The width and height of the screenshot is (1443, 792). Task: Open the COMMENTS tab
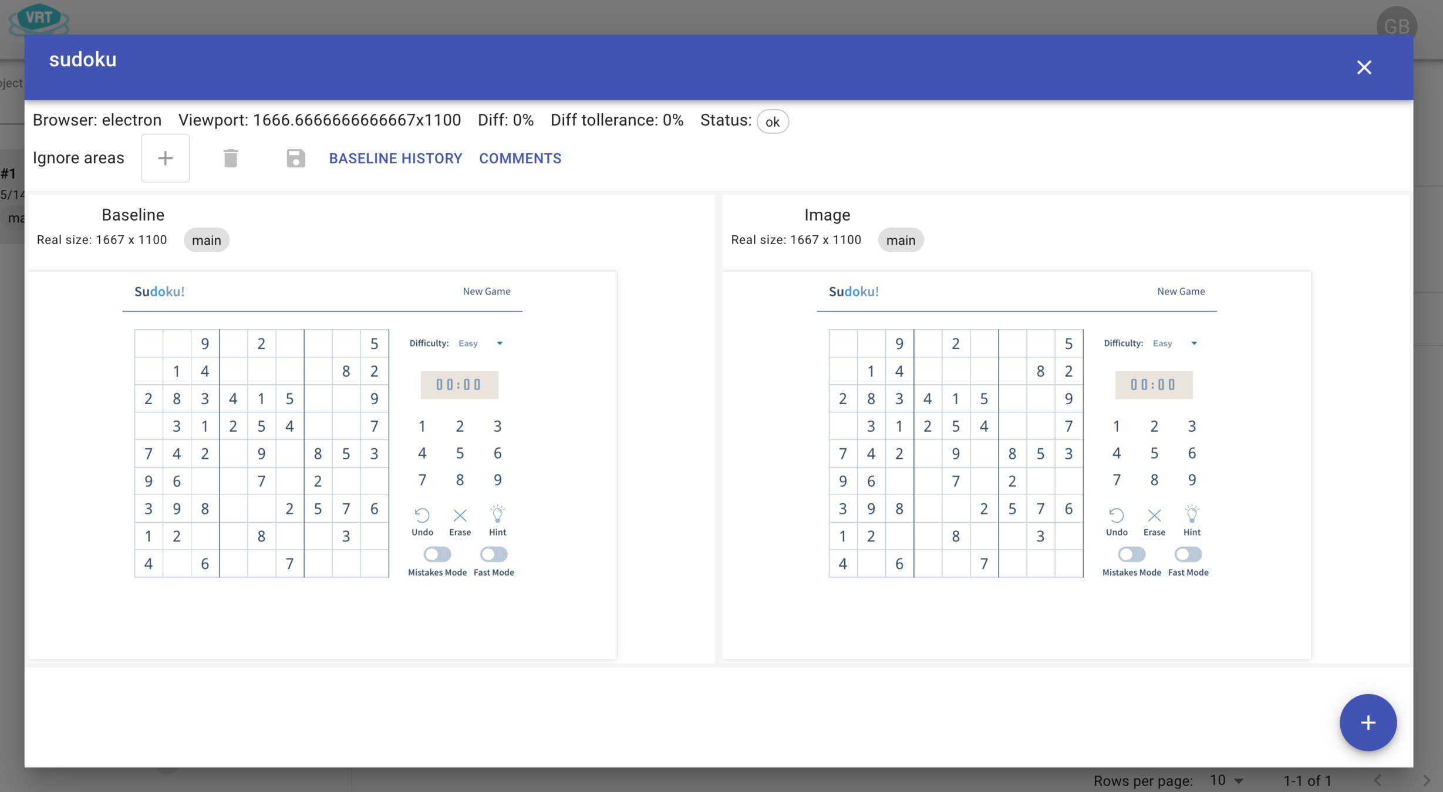point(520,158)
